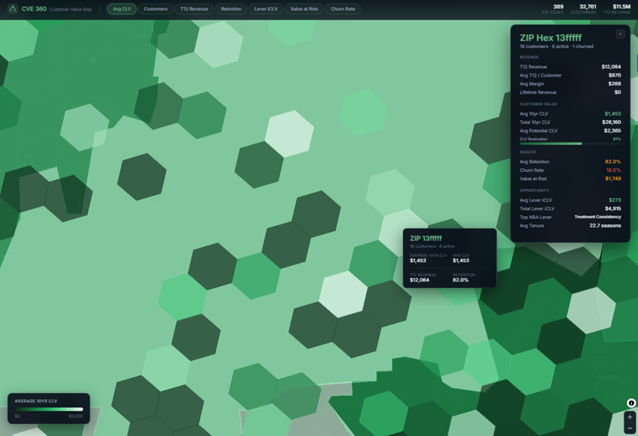Switch map coloring to Retention

point(231,10)
